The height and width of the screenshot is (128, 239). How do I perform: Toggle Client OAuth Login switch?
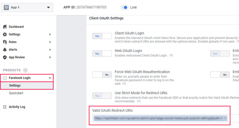coord(102,36)
